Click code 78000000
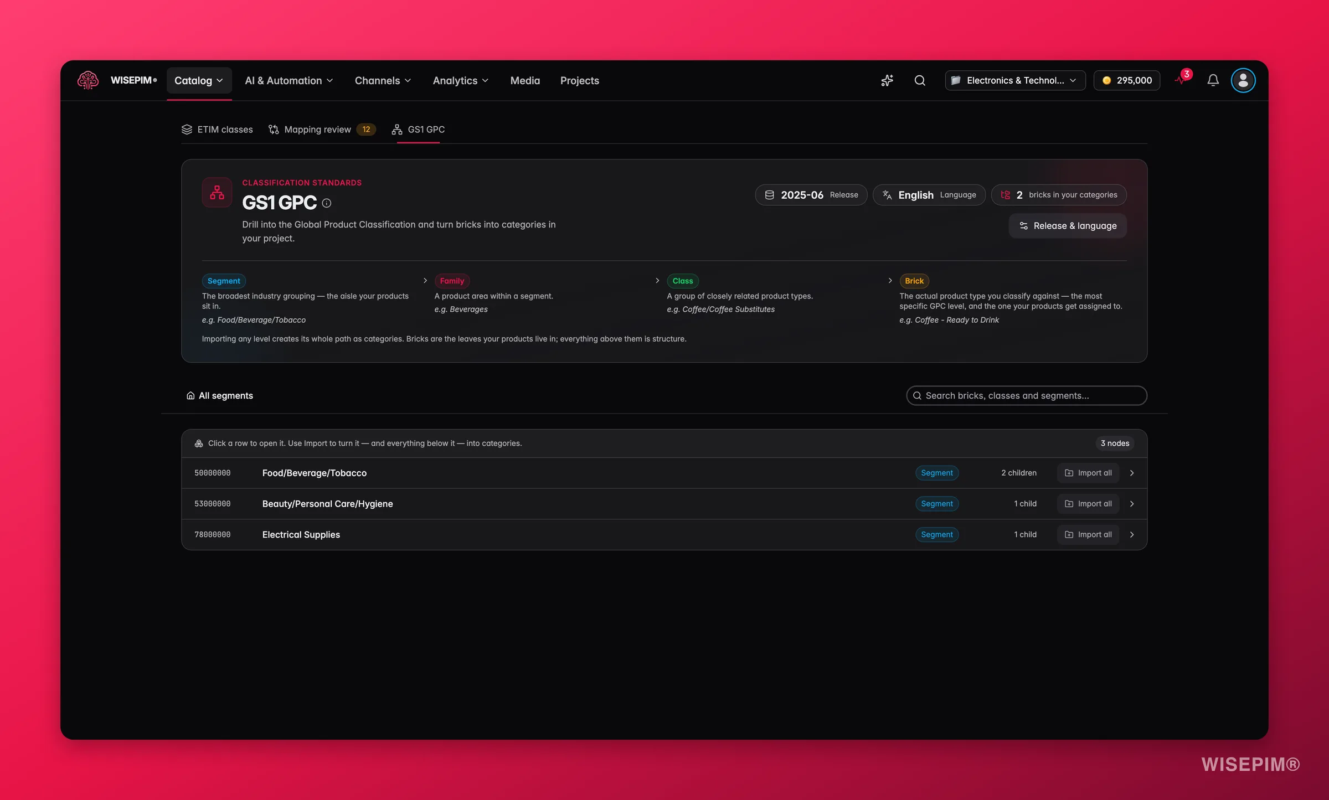 (213, 534)
